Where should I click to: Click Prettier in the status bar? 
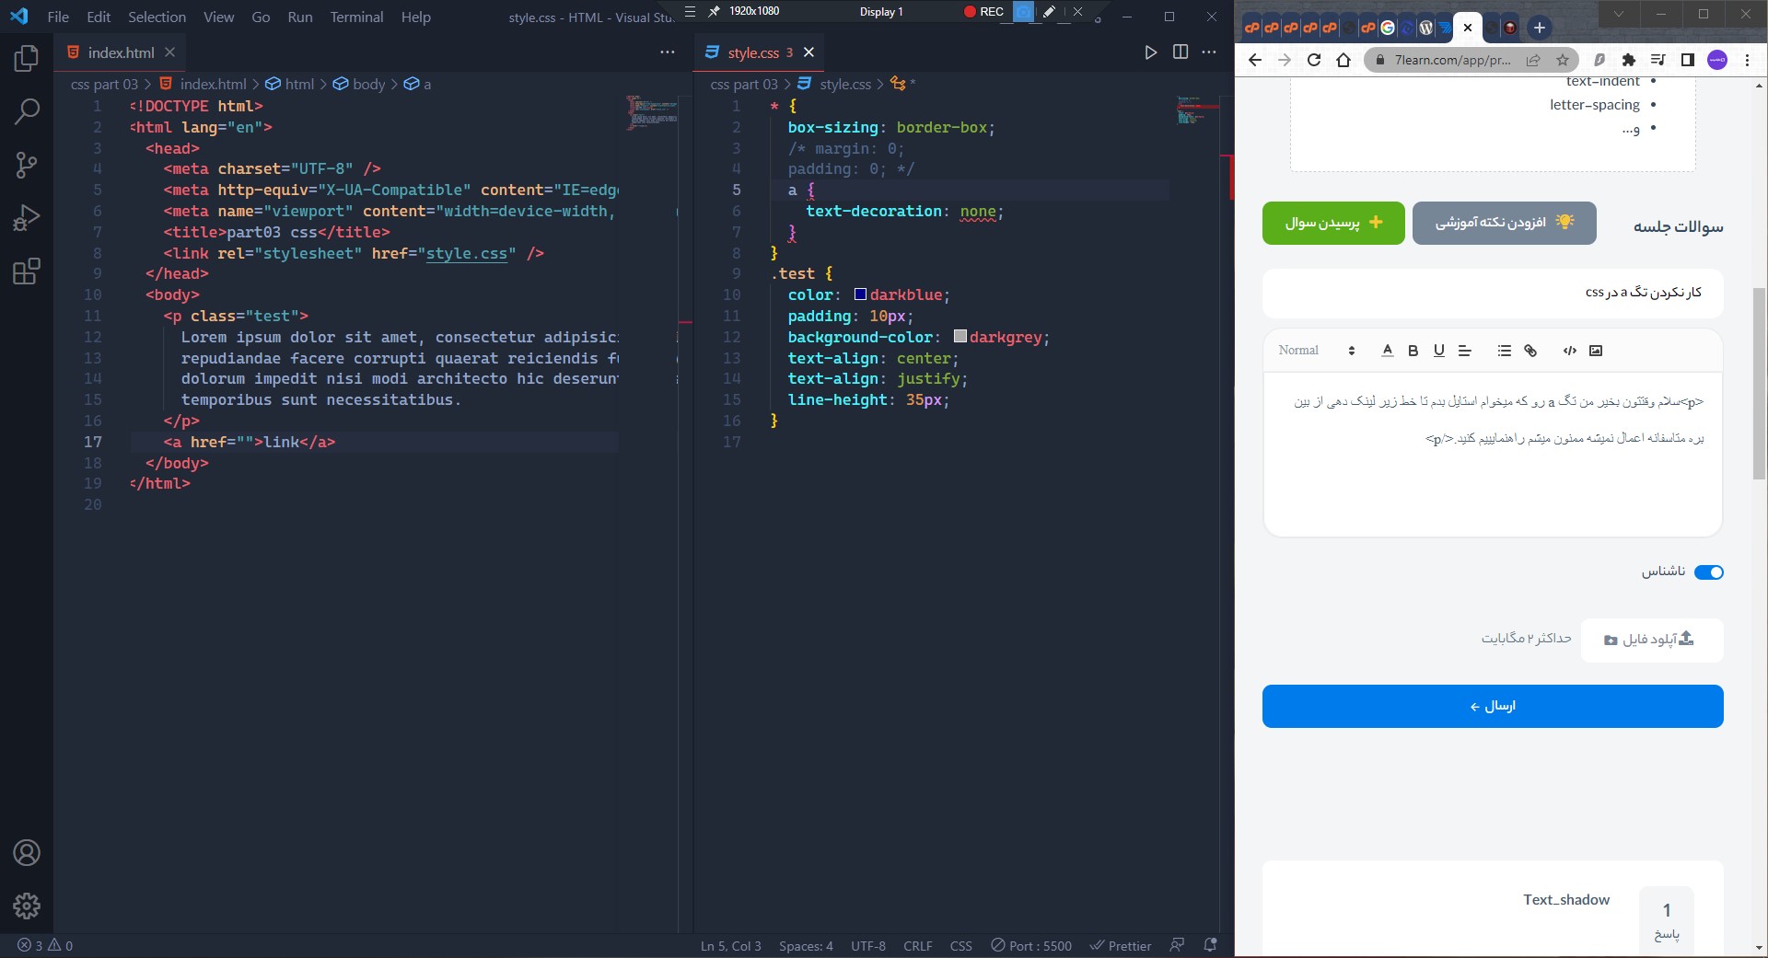[1121, 945]
